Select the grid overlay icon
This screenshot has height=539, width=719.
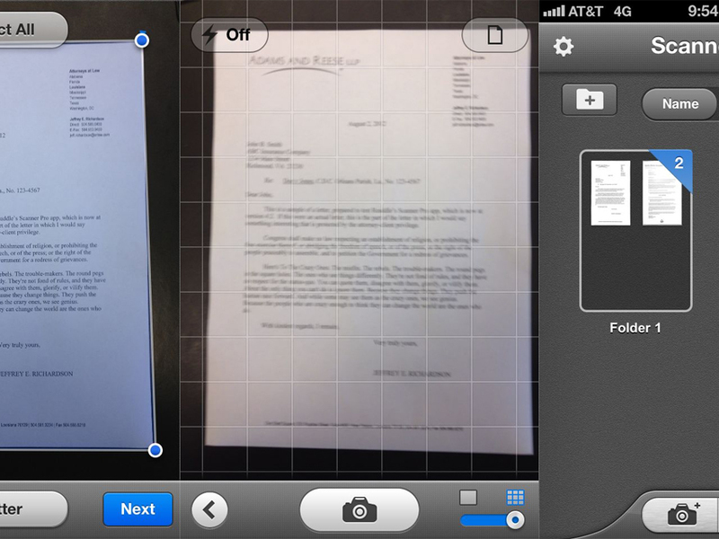[515, 498]
